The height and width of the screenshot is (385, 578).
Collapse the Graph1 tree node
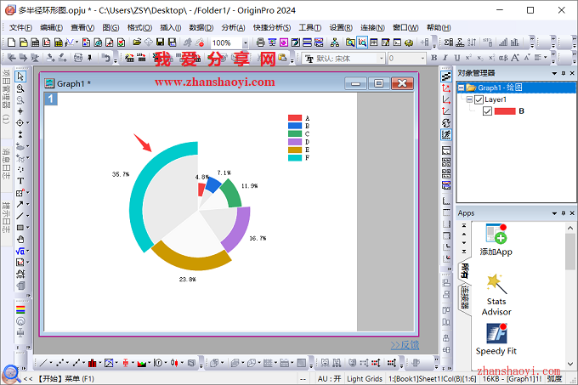(462, 88)
